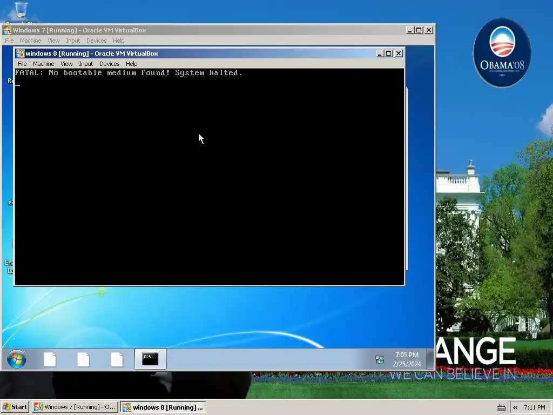553x415 pixels.
Task: Minimize the Windows 7 VirtualBox window
Action: coord(409,30)
